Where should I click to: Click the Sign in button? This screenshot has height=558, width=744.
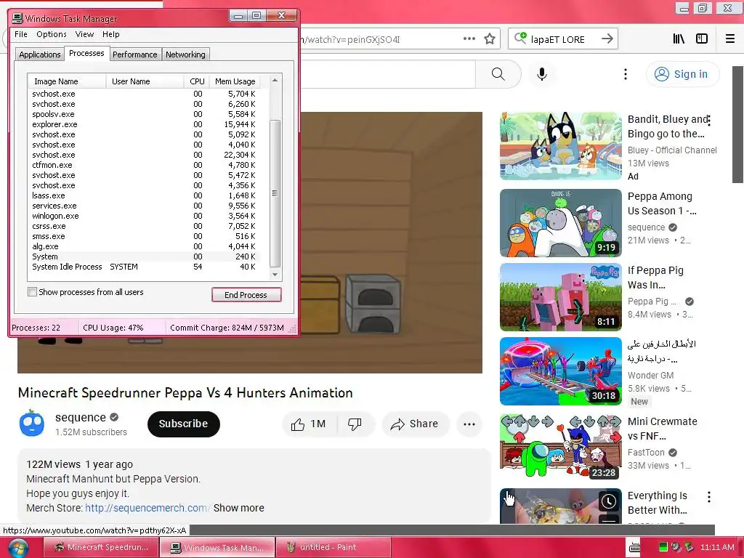pyautogui.click(x=682, y=74)
